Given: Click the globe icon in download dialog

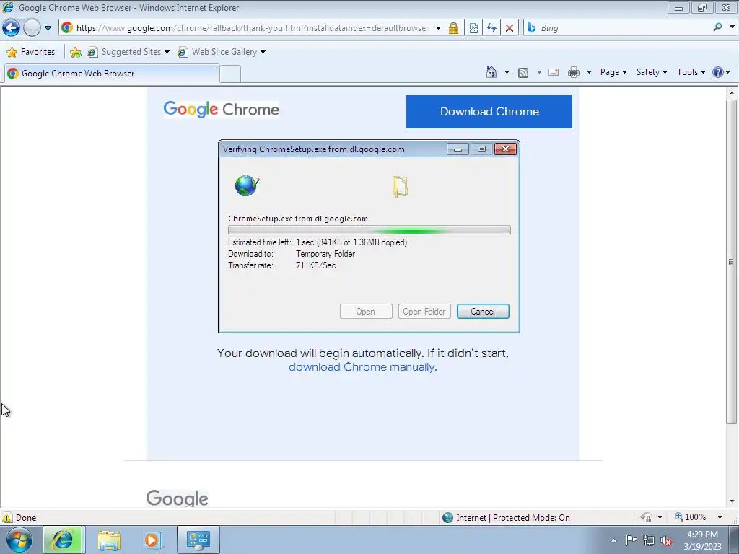Looking at the screenshot, I should (x=247, y=185).
